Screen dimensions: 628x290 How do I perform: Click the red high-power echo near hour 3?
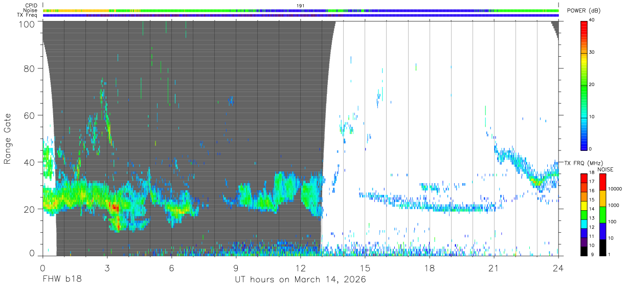click(x=115, y=208)
